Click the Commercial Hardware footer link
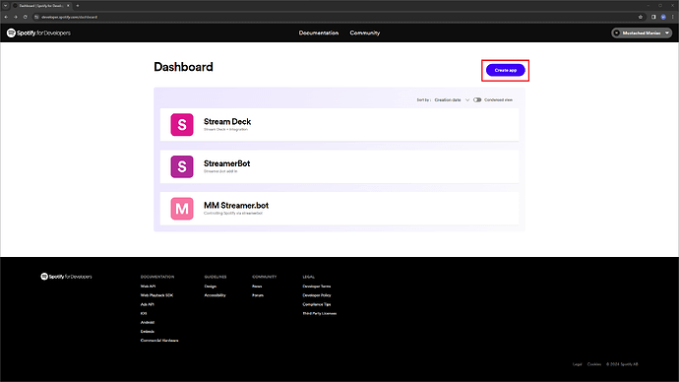 pos(159,341)
